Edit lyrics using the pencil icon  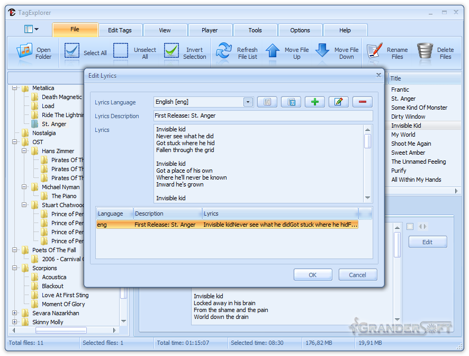click(338, 102)
